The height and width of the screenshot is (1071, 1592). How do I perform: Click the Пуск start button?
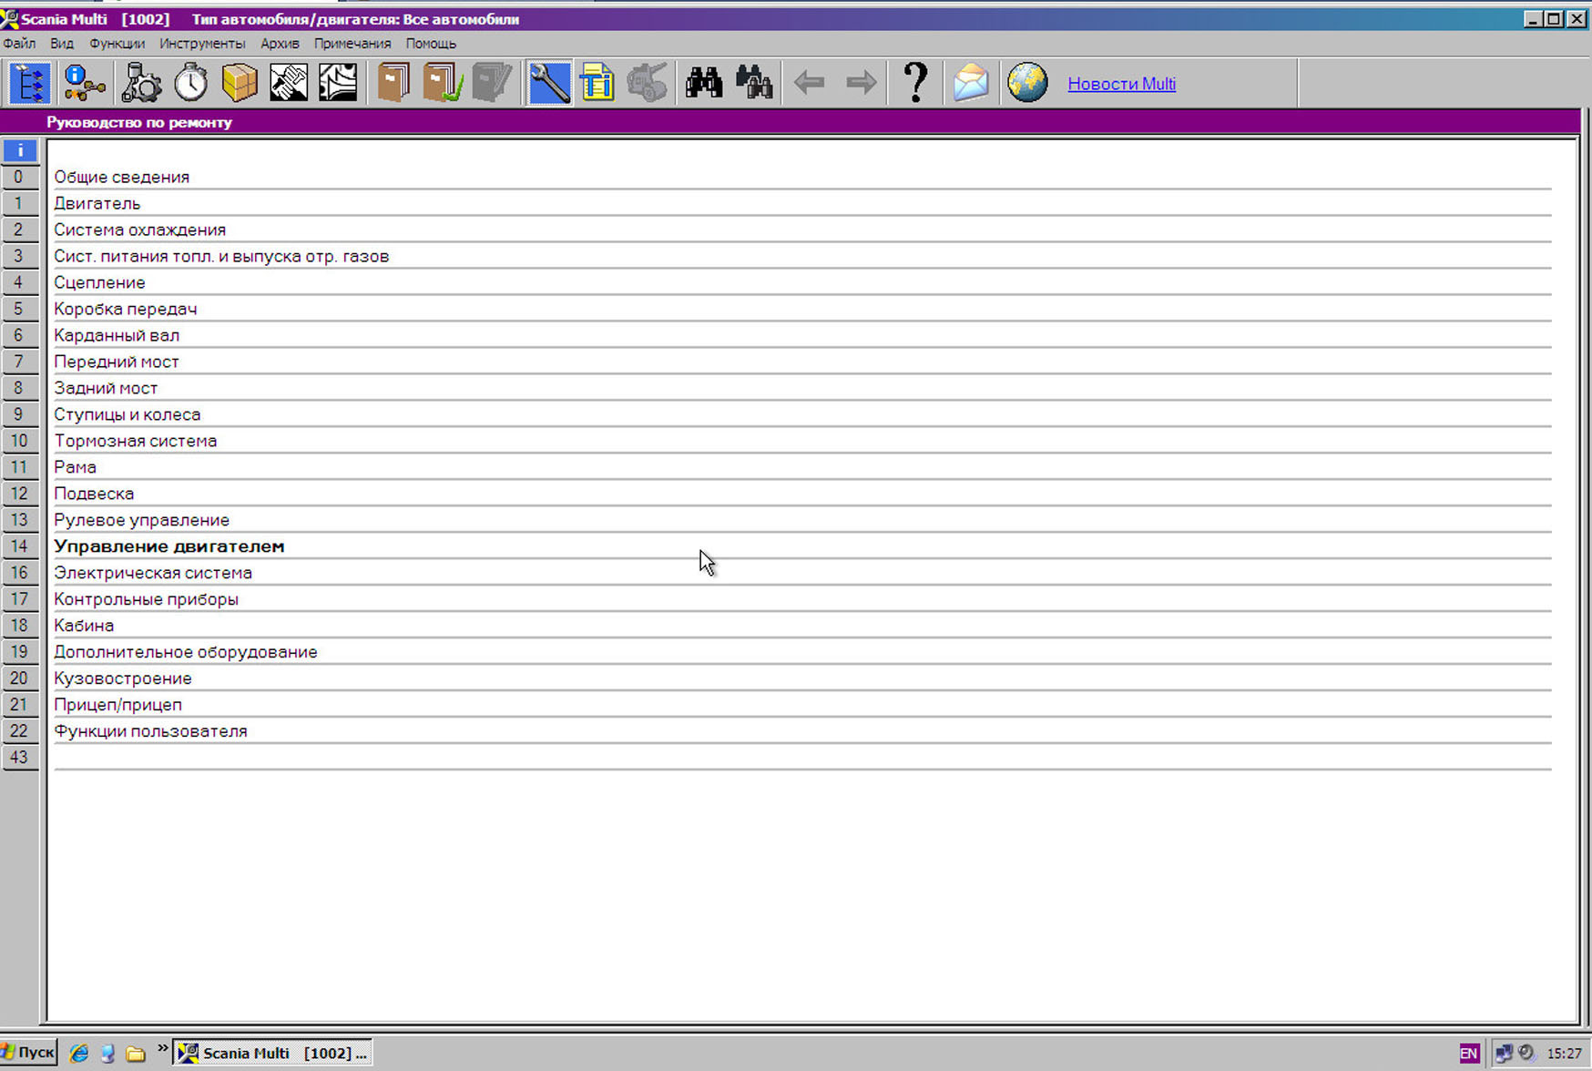tap(29, 1053)
